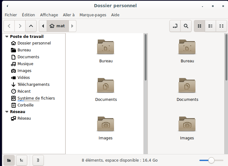
Task: Switch to icon grid view
Action: tap(199, 26)
